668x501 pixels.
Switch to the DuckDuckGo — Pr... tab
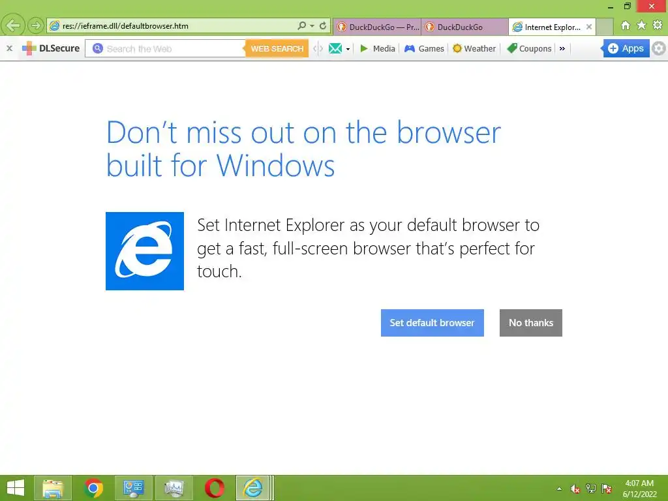378,27
